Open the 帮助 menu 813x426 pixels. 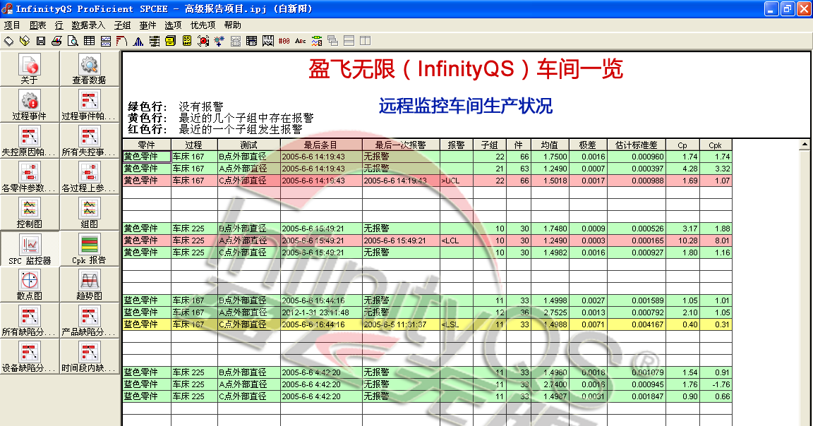pyautogui.click(x=233, y=25)
